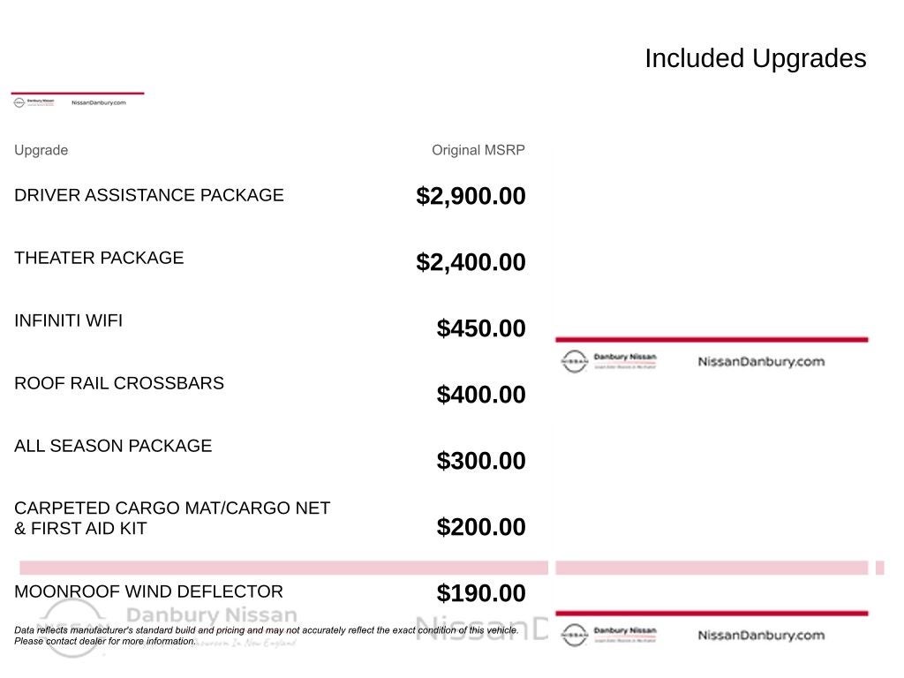Open the NissanDanbury.com link in the top-left header

click(x=99, y=102)
